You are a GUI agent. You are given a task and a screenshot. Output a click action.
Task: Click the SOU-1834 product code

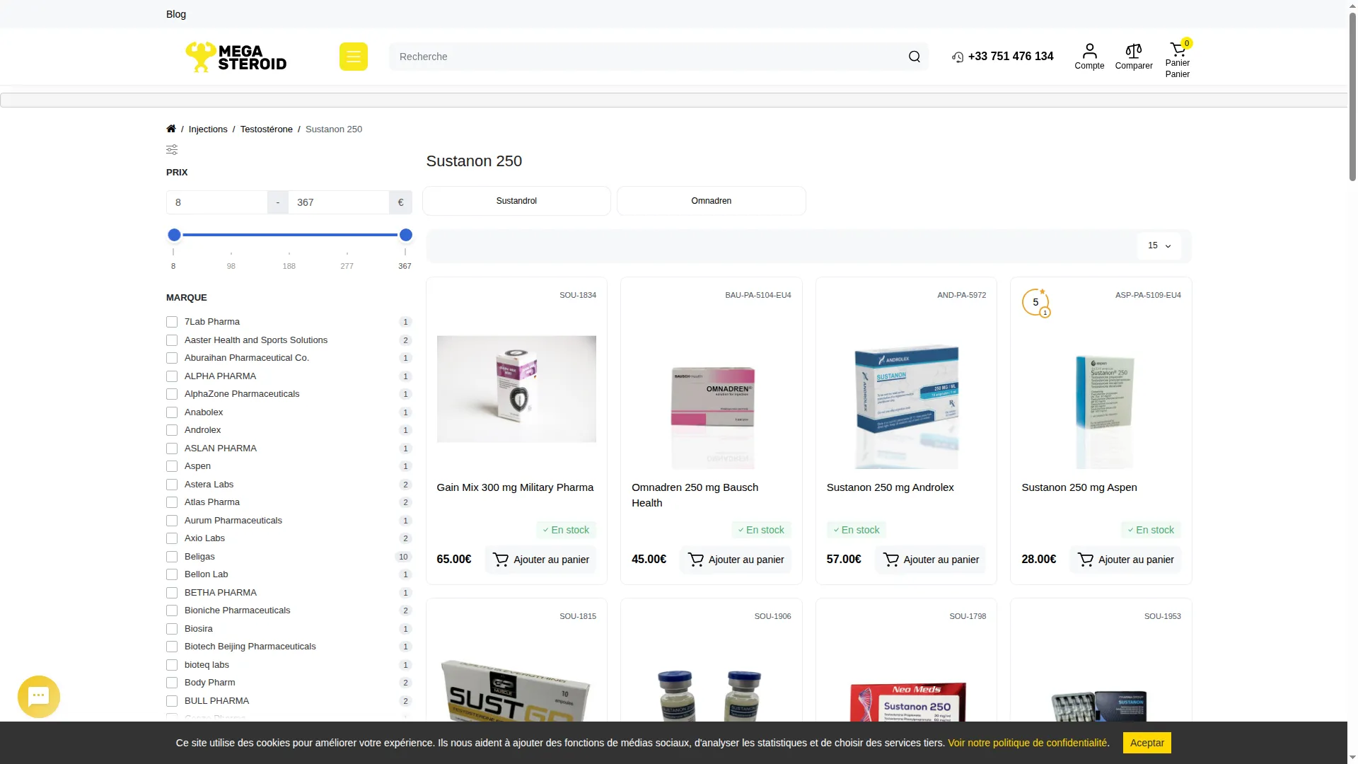click(x=578, y=295)
